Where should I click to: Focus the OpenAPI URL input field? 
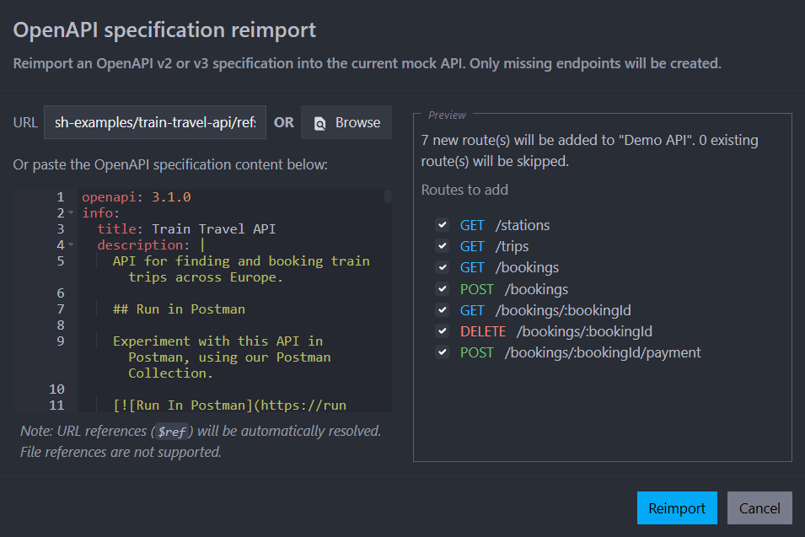tap(155, 122)
